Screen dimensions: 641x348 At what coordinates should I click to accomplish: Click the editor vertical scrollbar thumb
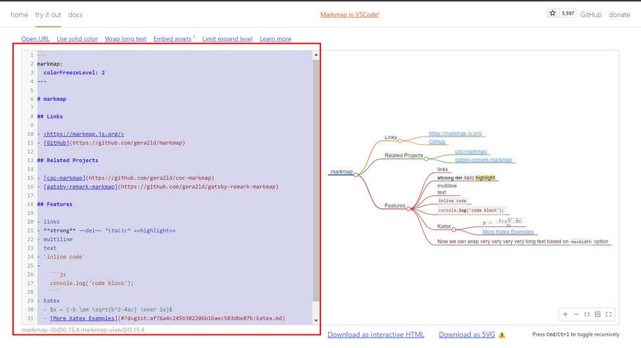click(x=316, y=181)
